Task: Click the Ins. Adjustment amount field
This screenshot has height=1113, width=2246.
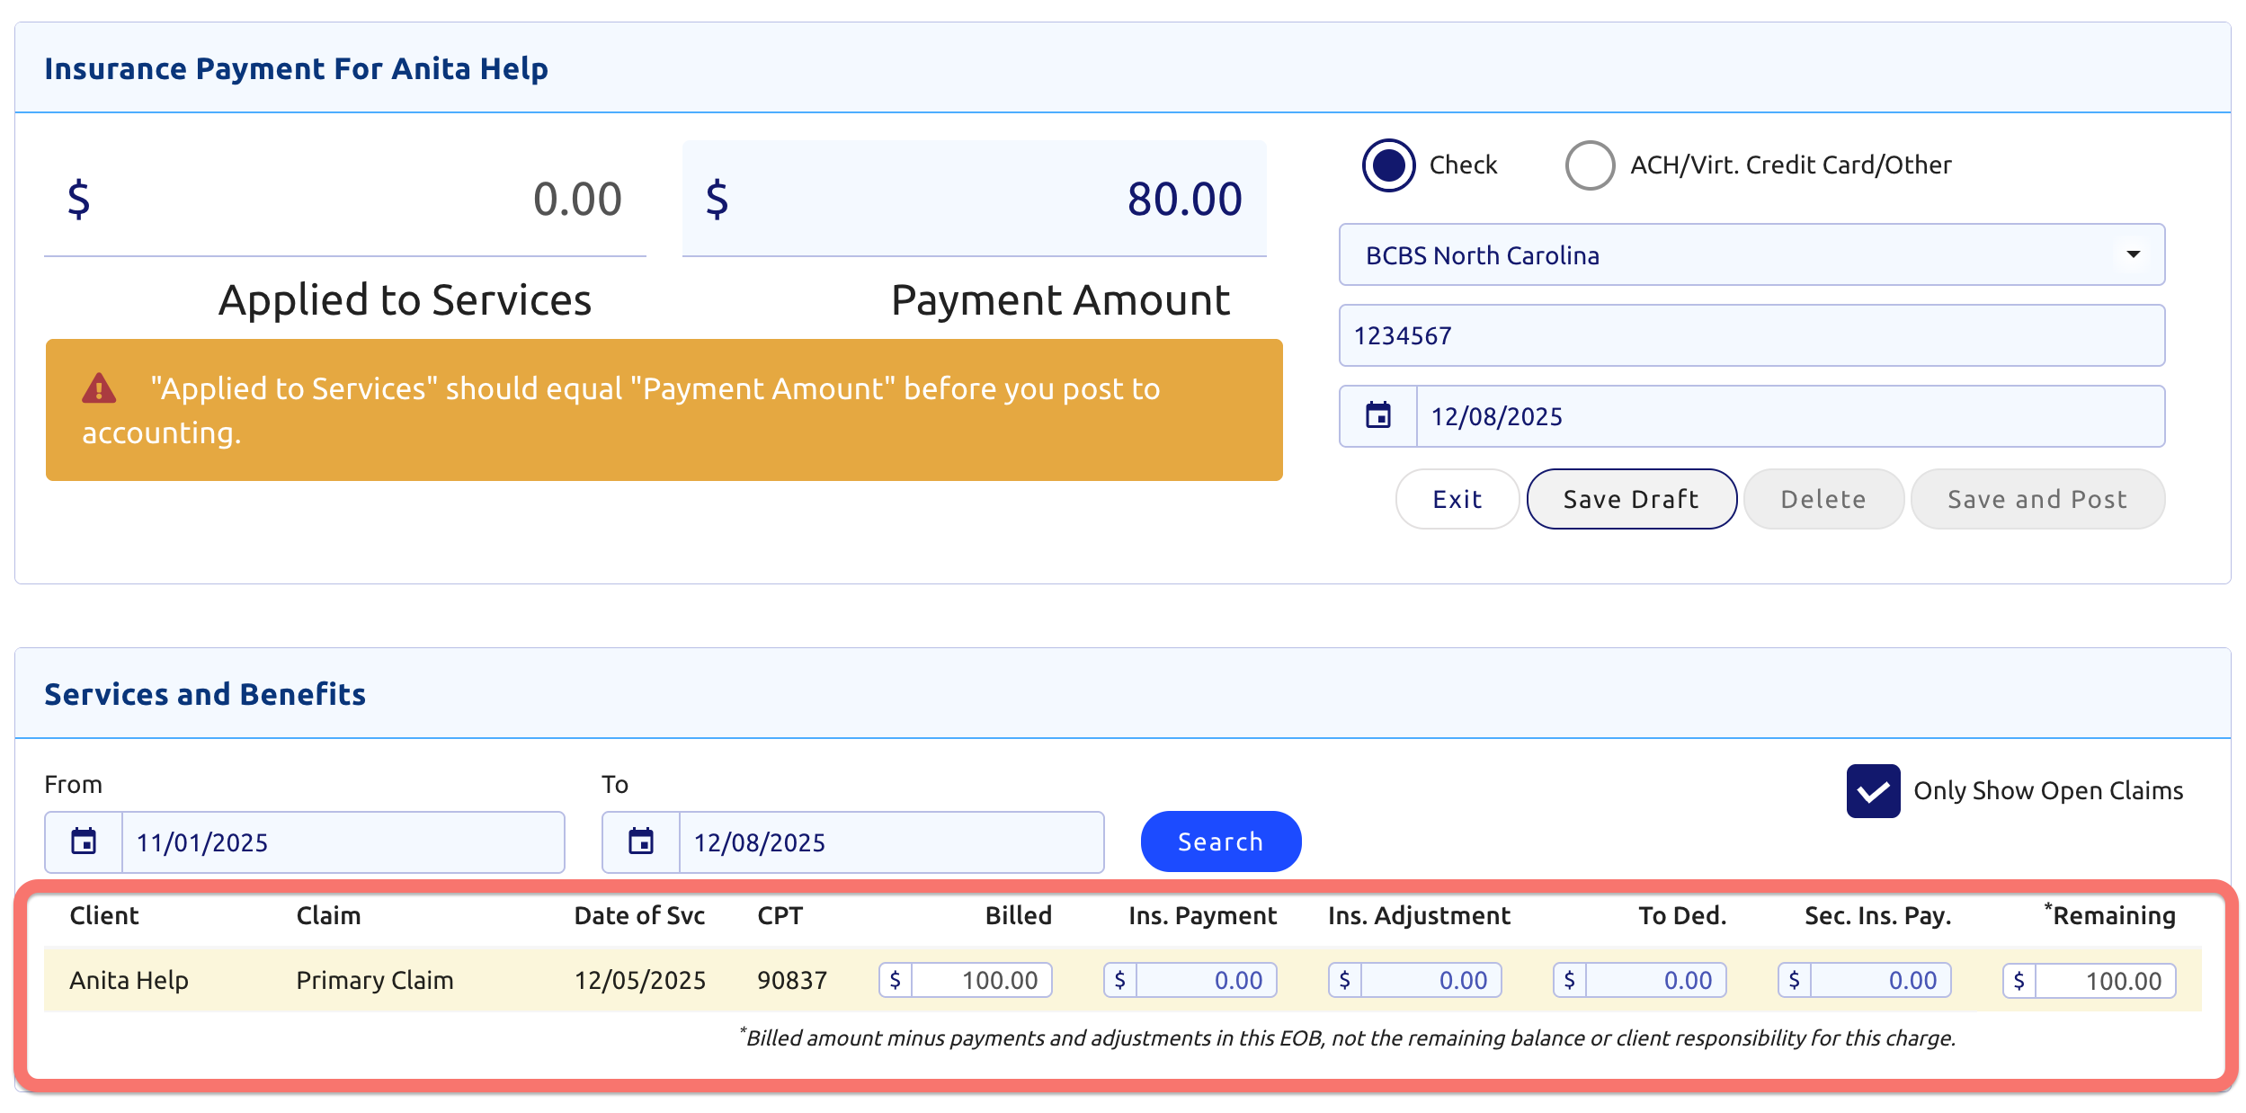Action: [x=1430, y=980]
